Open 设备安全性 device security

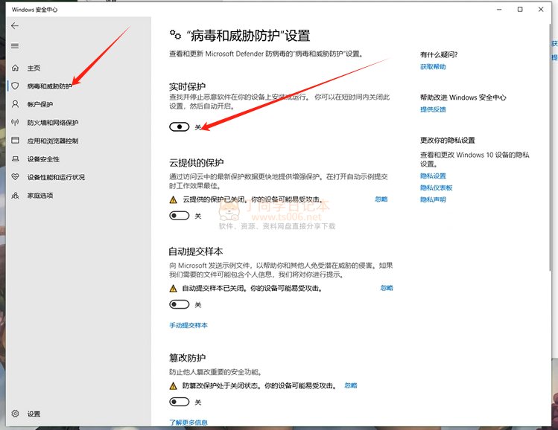43,159
